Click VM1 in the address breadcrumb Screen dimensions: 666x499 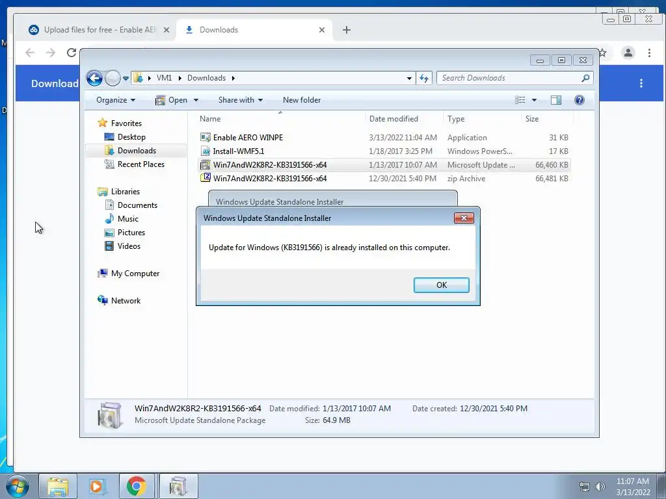pyautogui.click(x=164, y=78)
